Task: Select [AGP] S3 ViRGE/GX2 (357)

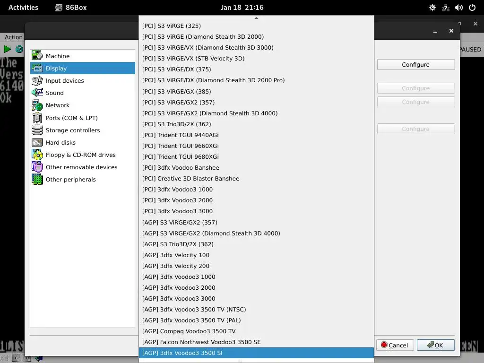Action: [x=256, y=223]
